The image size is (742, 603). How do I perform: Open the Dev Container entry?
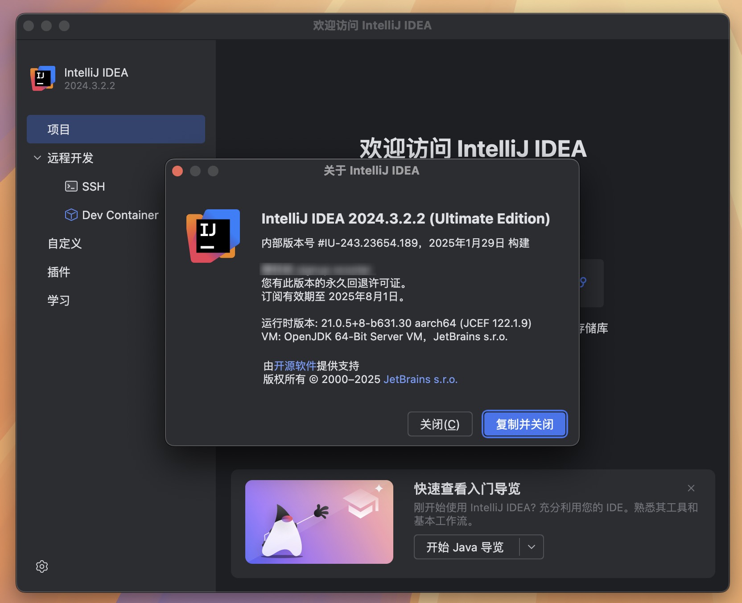pos(120,215)
